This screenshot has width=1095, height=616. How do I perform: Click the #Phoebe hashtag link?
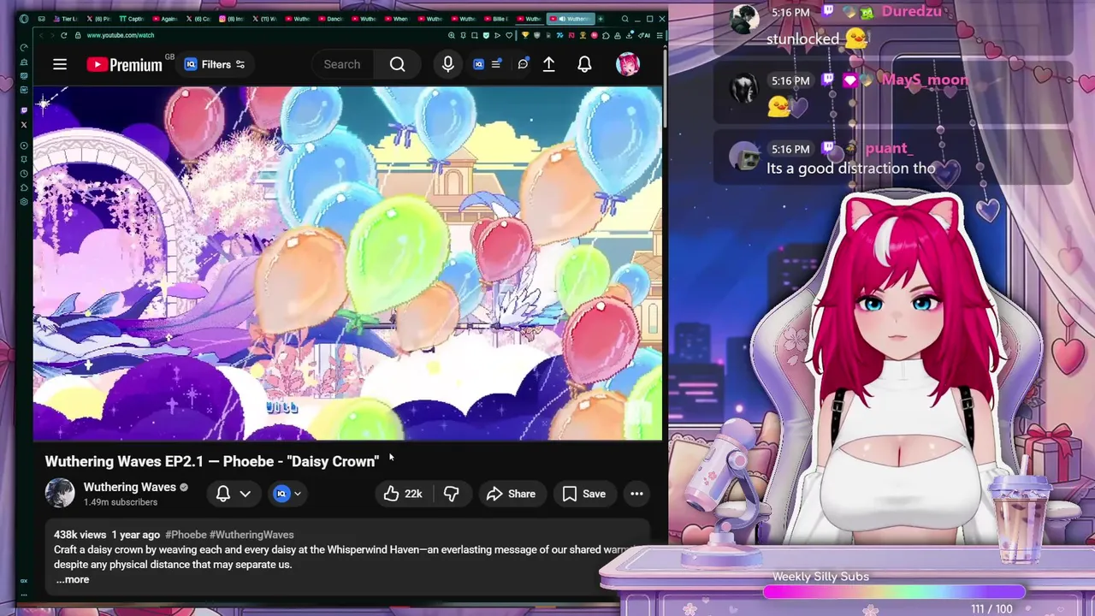[186, 535]
